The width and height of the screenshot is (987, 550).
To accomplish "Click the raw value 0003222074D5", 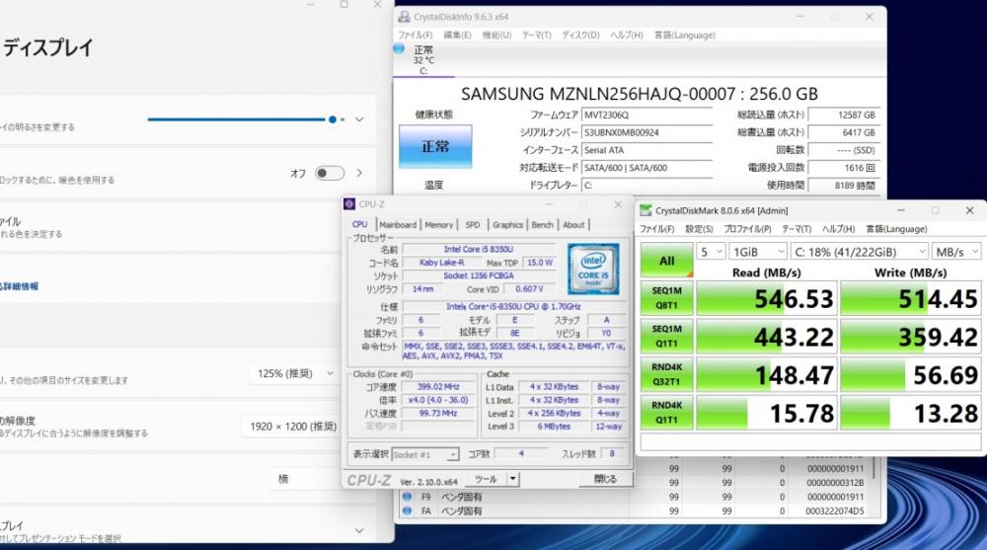I will 835,511.
